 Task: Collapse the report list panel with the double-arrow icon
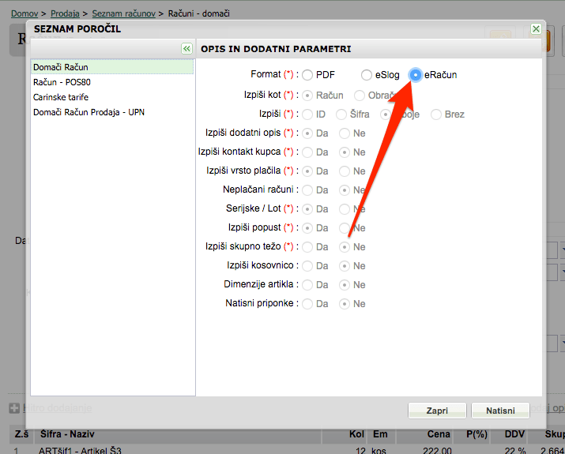click(186, 49)
